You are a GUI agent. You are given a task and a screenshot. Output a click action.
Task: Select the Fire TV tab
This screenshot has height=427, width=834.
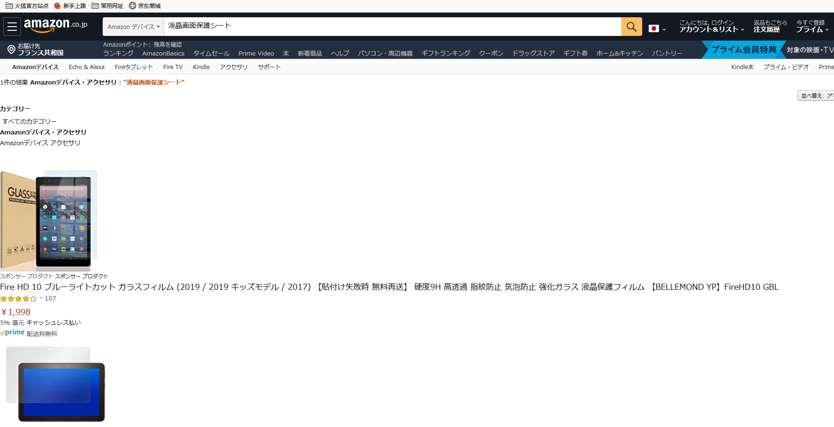173,67
